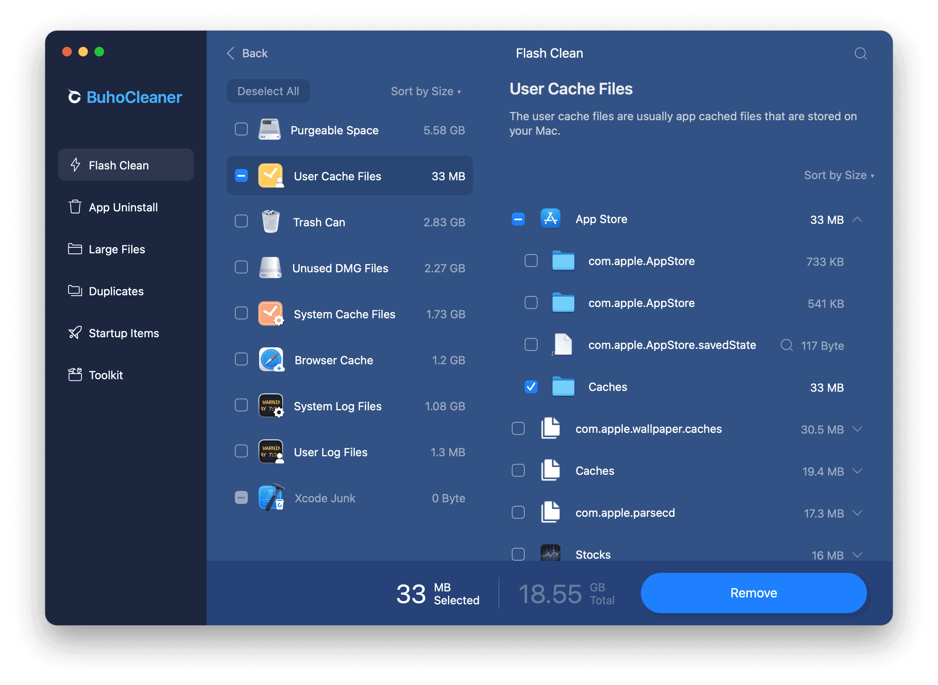Select the System Cache Files checkbox
The width and height of the screenshot is (938, 685).
coord(241,314)
